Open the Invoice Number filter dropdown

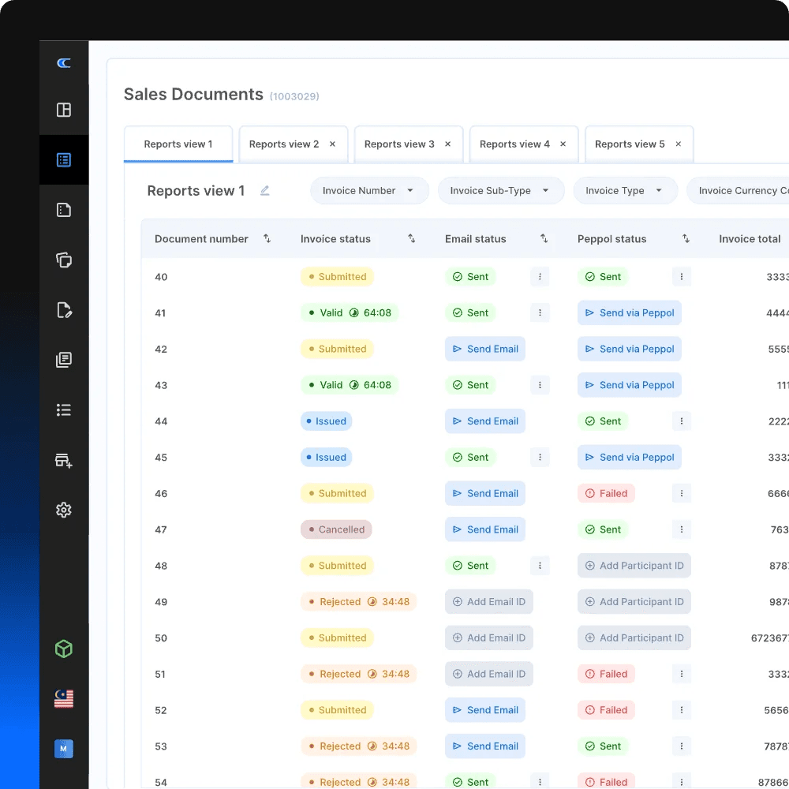tap(368, 190)
